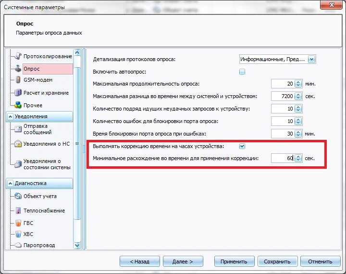Click the Сохранить button

tap(277, 262)
